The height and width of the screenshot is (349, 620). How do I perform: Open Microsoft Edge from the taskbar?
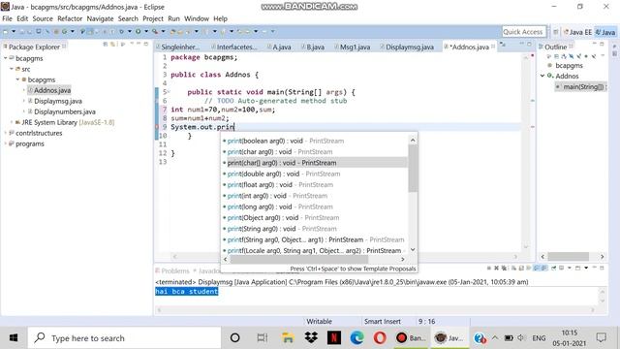point(357,338)
